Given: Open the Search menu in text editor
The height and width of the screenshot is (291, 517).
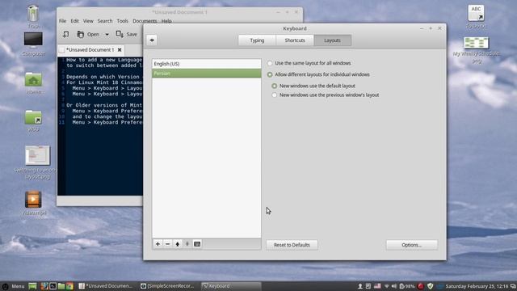Looking at the screenshot, I should pyautogui.click(x=105, y=21).
